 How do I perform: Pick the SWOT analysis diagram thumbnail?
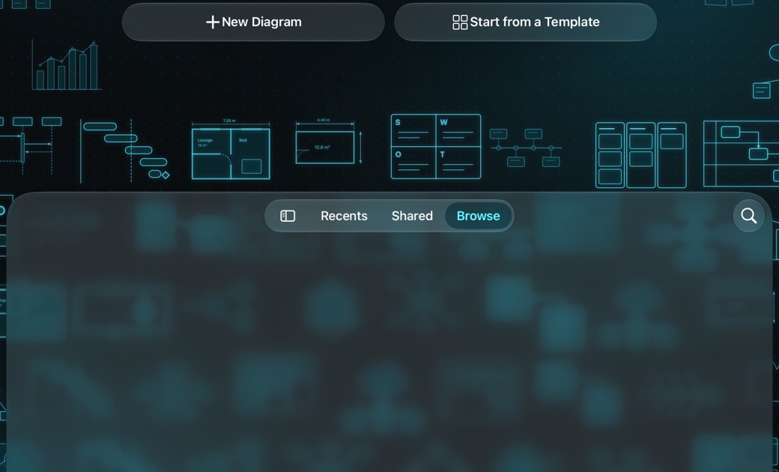click(436, 147)
